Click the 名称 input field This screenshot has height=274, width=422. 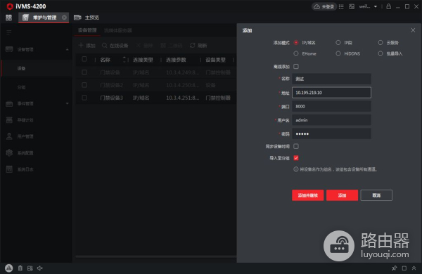(x=331, y=79)
